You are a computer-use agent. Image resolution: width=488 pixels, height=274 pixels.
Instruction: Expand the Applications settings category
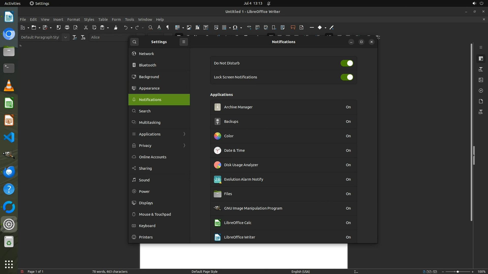pos(159,134)
